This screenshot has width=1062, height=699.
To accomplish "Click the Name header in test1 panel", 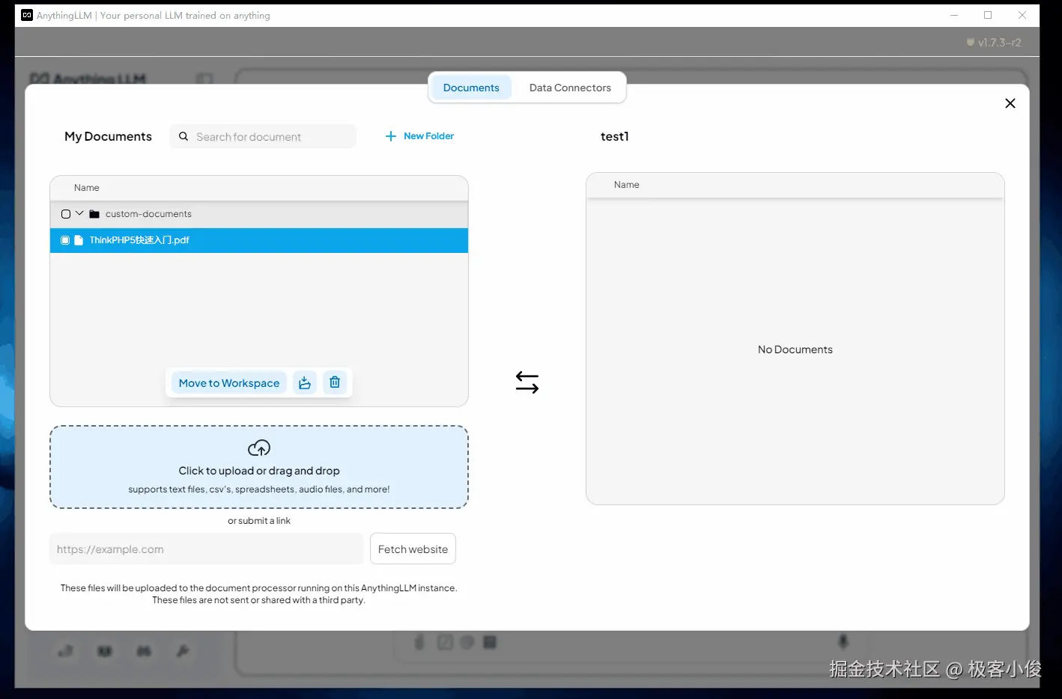I will pyautogui.click(x=627, y=185).
